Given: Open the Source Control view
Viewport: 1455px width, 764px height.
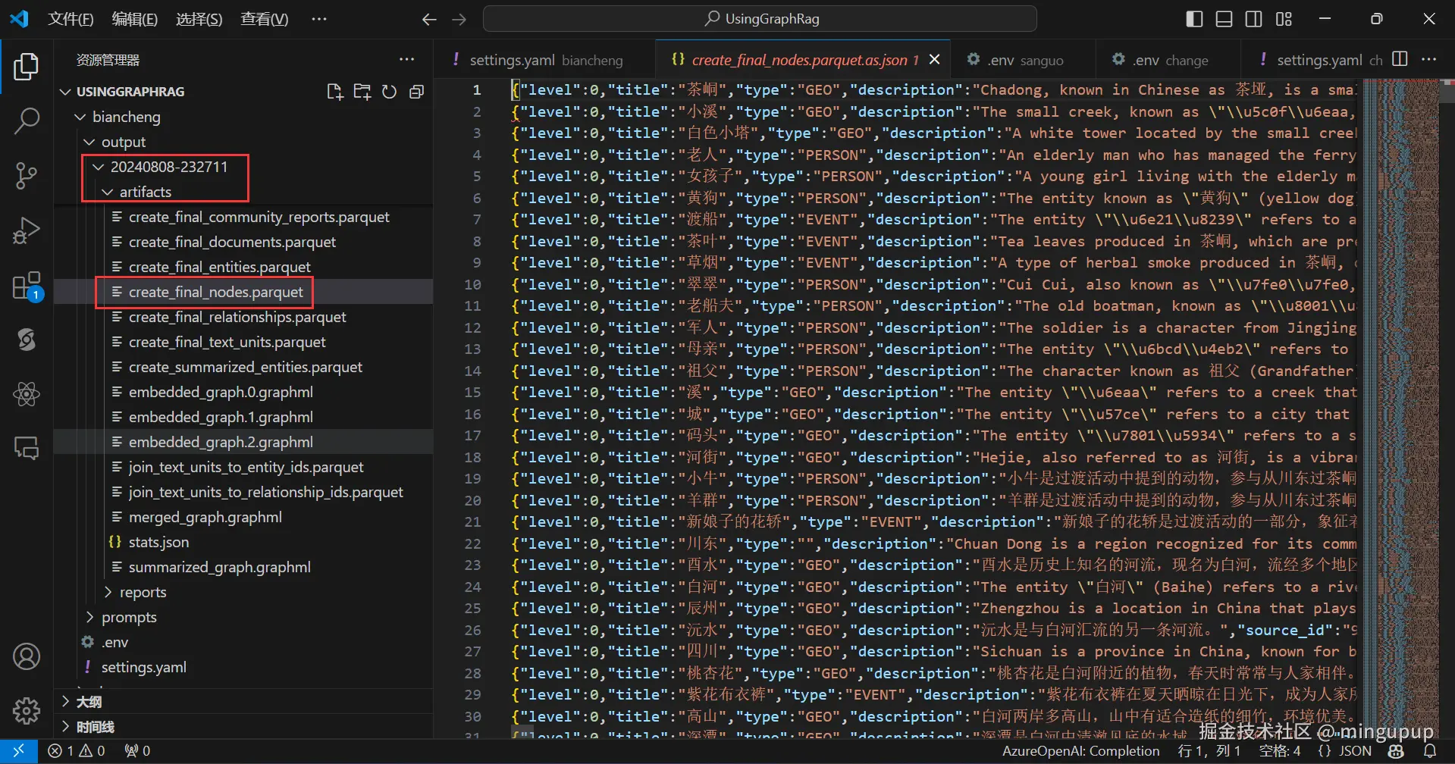Looking at the screenshot, I should 27,176.
